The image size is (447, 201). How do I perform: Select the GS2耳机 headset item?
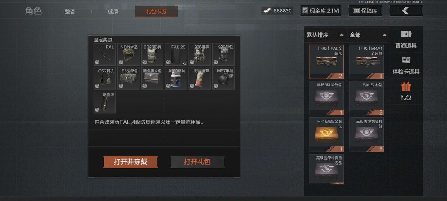[104, 78]
